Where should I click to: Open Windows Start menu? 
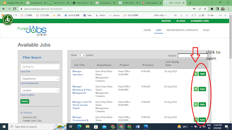pyautogui.click(x=4, y=127)
